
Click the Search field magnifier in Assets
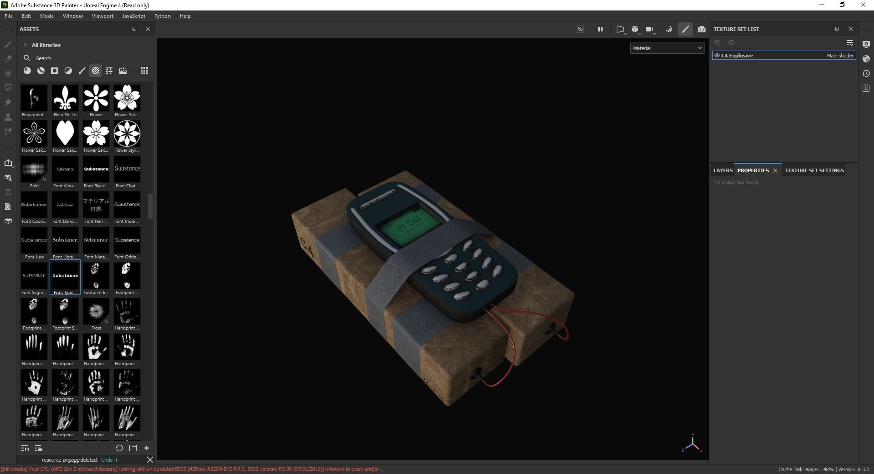tap(26, 58)
